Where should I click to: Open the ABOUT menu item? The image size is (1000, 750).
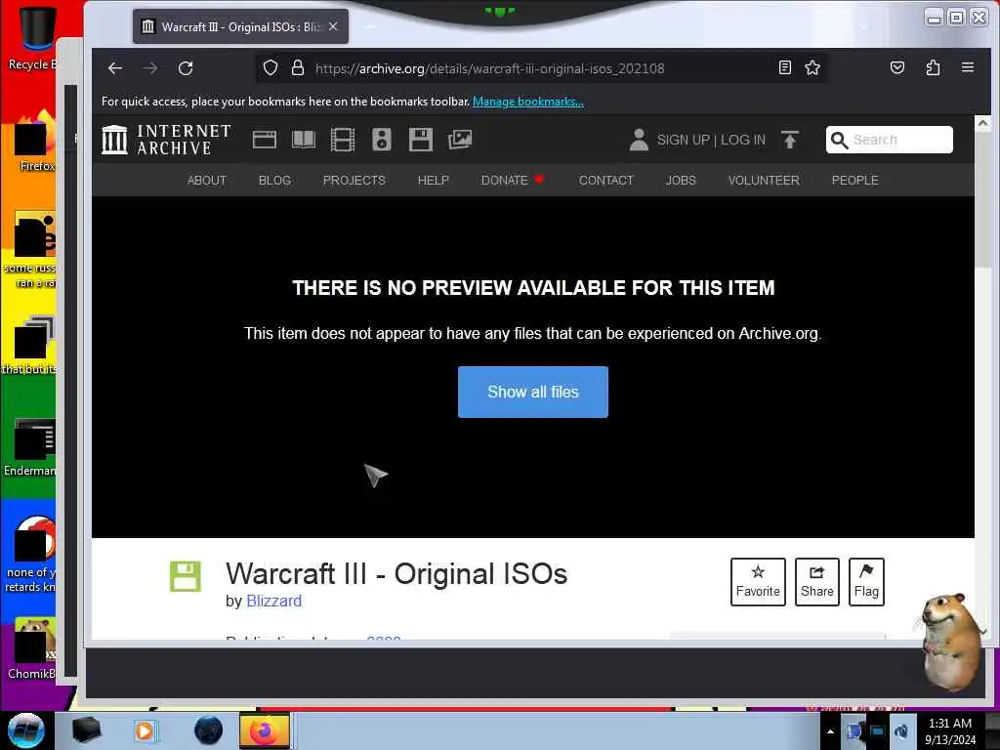(x=207, y=181)
